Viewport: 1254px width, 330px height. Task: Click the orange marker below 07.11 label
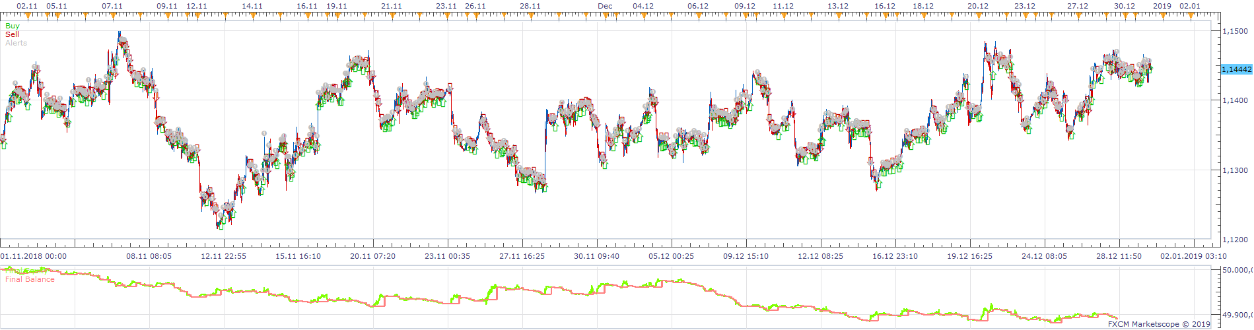pyautogui.click(x=112, y=16)
